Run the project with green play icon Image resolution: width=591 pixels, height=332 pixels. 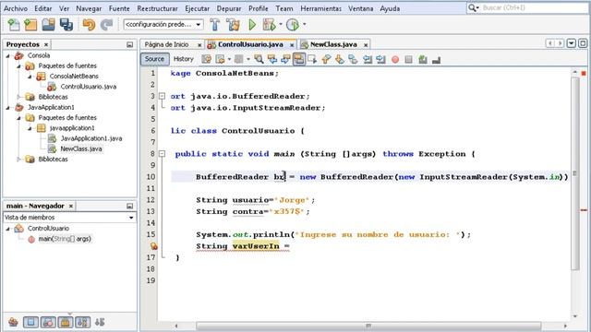point(252,25)
